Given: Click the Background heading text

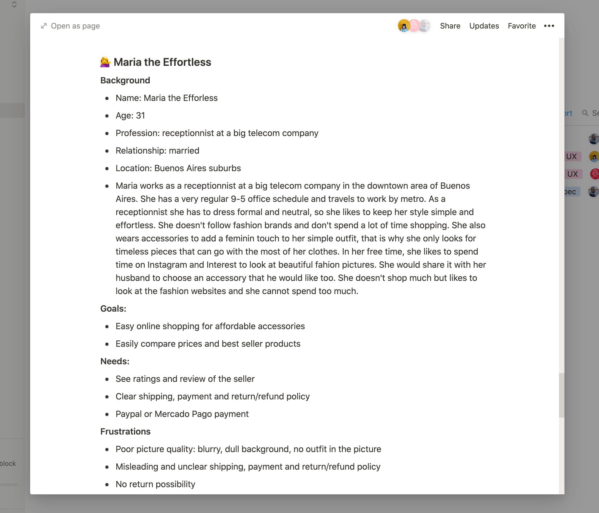Looking at the screenshot, I should 125,80.
